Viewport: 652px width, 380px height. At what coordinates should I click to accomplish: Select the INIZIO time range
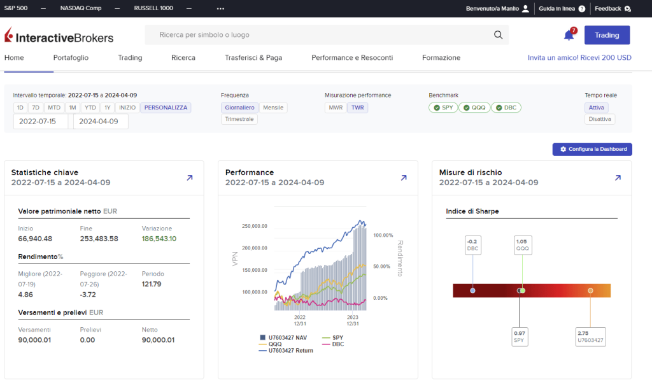click(127, 108)
